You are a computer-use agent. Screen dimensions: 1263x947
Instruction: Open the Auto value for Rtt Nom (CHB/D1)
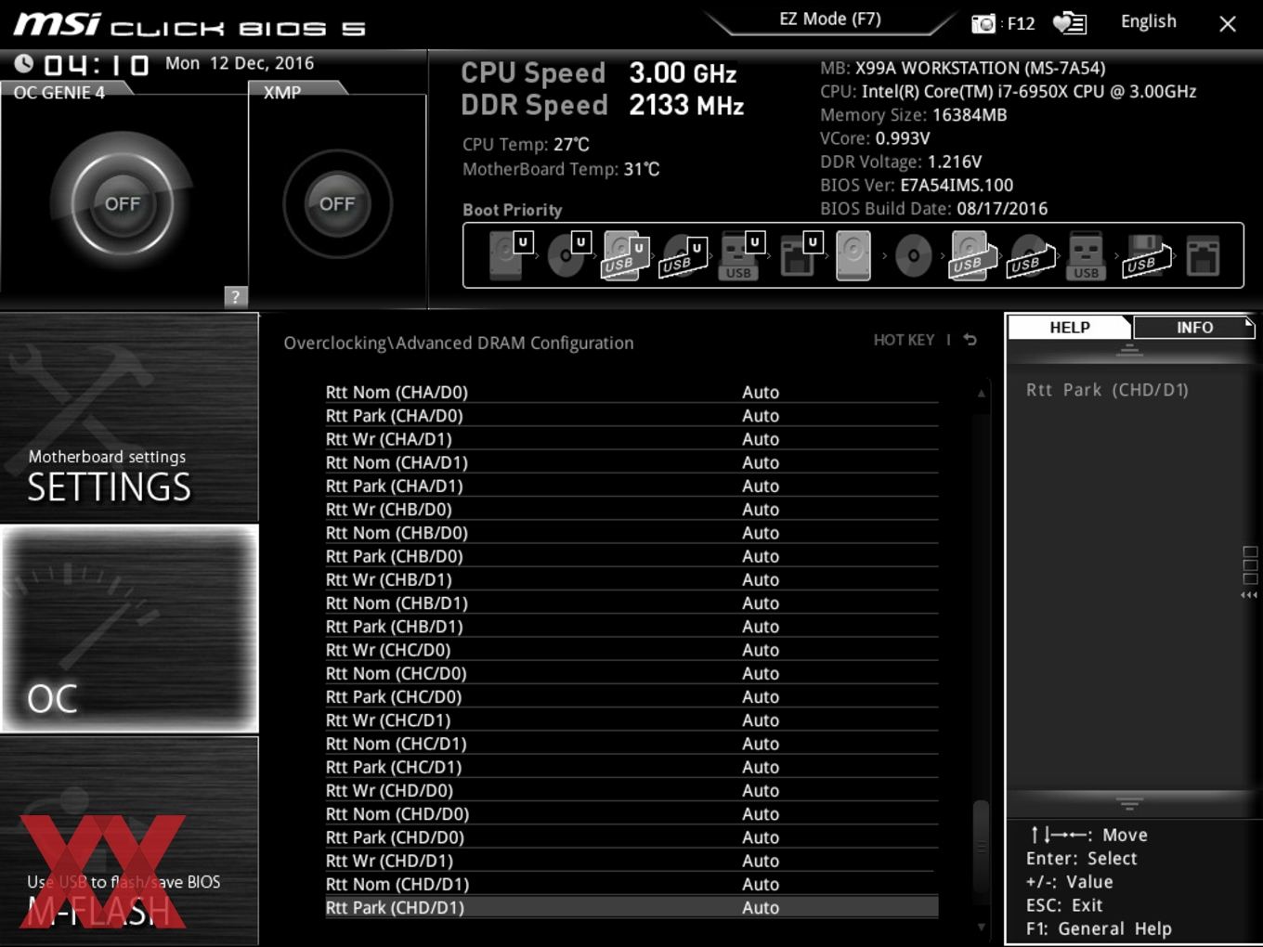(x=760, y=603)
